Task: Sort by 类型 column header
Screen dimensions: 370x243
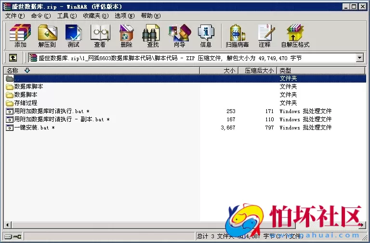Action: 321,70
